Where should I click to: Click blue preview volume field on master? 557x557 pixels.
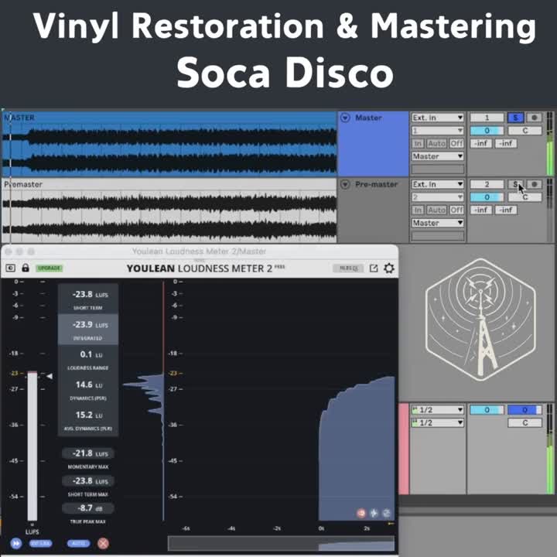525,409
